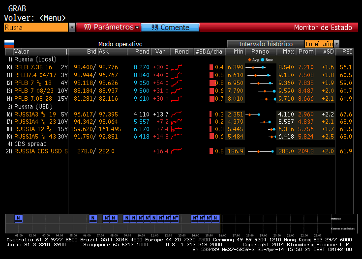This screenshot has height=259, width=362.
Task: Open the yield sparkline for RFLB 7.05 28
Action: pos(177,99)
